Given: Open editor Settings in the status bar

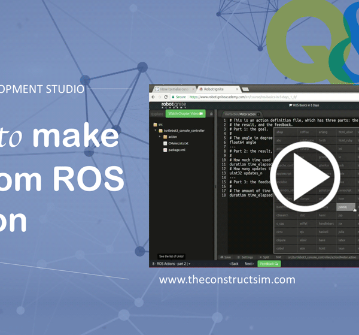Looking at the screenshot, I should (245, 257).
